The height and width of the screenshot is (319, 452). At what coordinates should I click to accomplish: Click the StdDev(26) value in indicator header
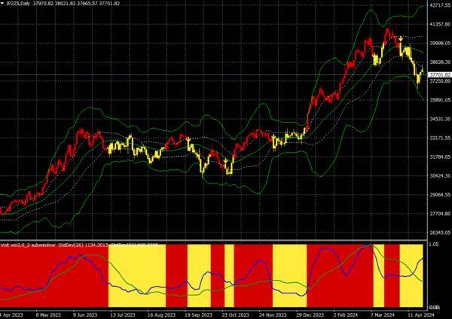(x=83, y=245)
